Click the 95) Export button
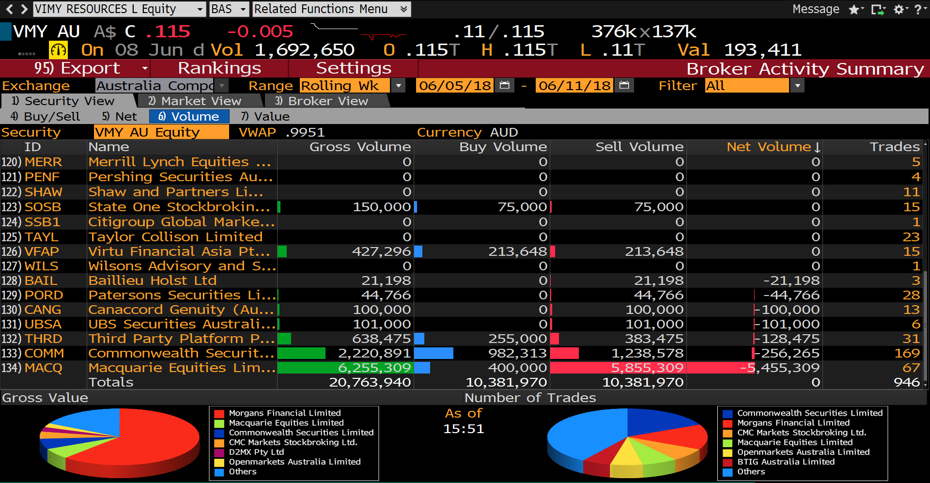The image size is (930, 483). pos(77,68)
